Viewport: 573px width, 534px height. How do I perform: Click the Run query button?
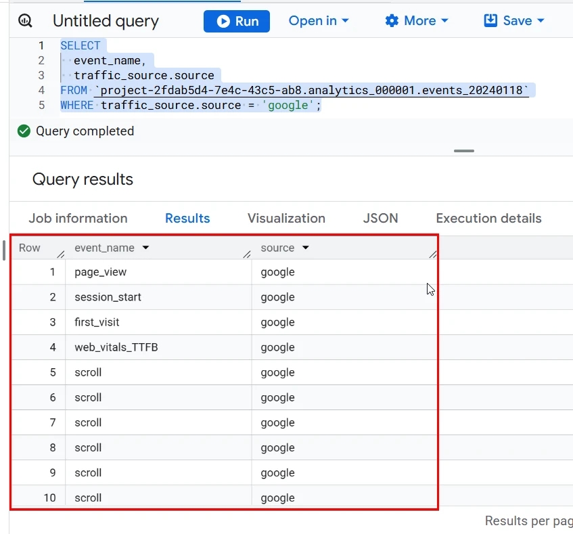point(237,21)
